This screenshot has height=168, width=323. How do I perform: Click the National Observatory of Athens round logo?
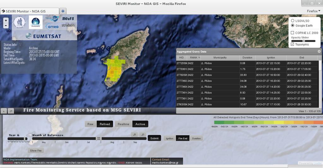click(x=20, y=22)
